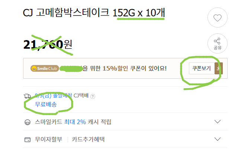Click the 무료배송 free shipping link
This screenshot has width=238, height=149.
pos(46,104)
